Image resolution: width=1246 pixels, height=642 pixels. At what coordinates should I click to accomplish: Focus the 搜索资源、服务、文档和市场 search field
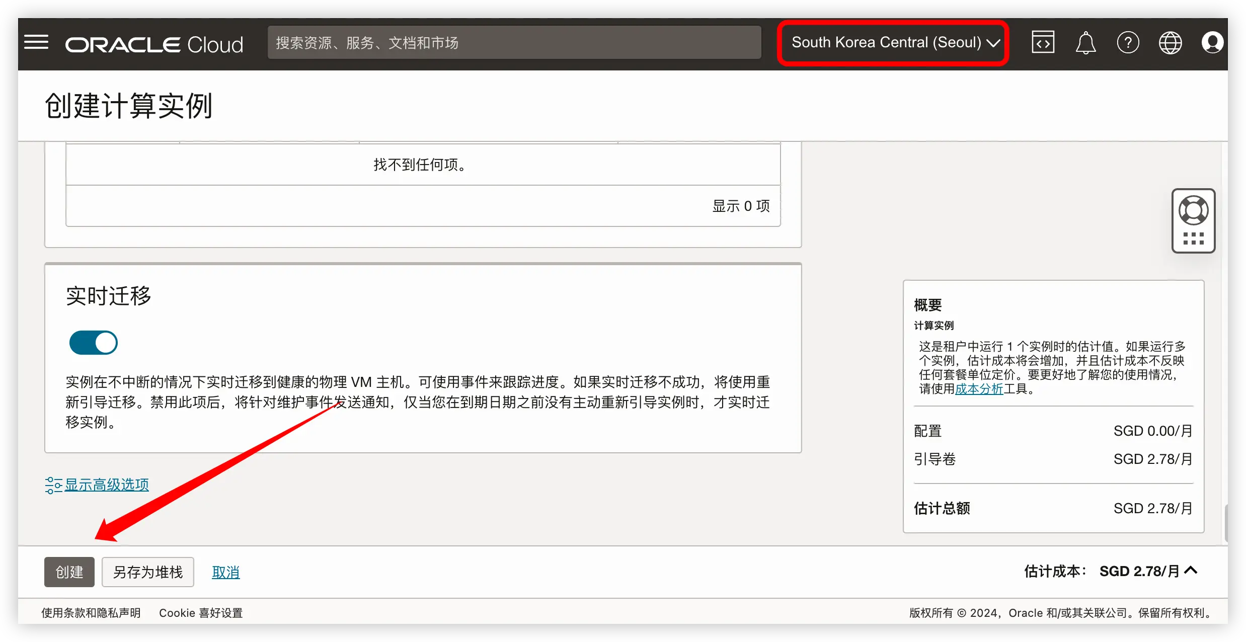[514, 43]
